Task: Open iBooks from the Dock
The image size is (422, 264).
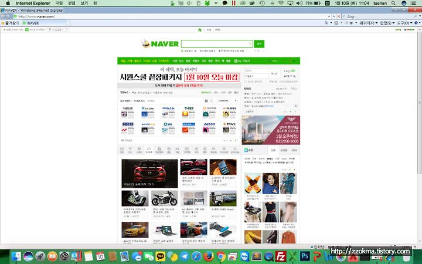Action: (53, 256)
